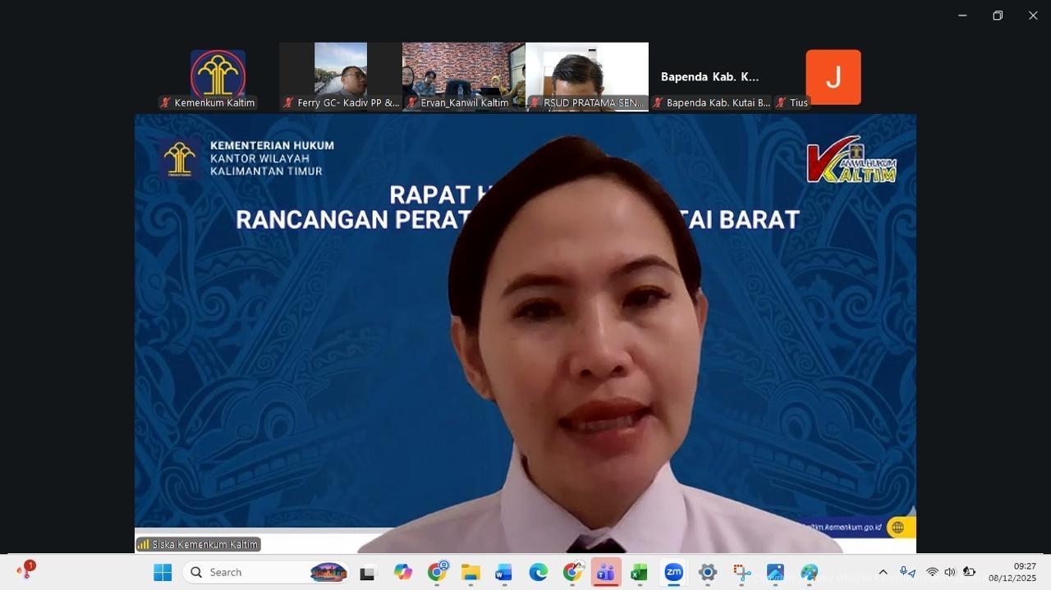Select Bapenda Kab. Kutai Barat participant tile
The image size is (1051, 590).
tap(710, 77)
